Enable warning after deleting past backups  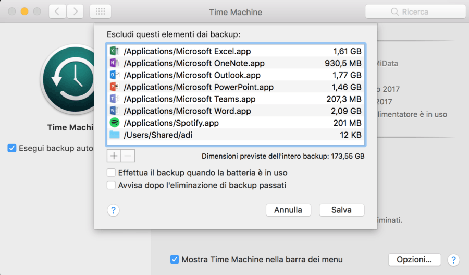(111, 185)
